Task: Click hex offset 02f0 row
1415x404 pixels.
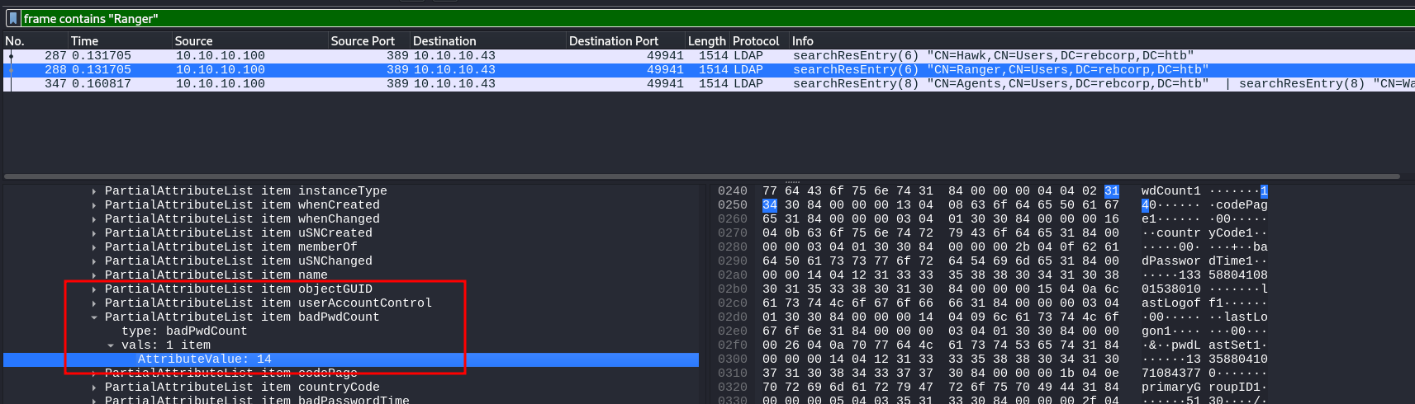Action: [732, 345]
